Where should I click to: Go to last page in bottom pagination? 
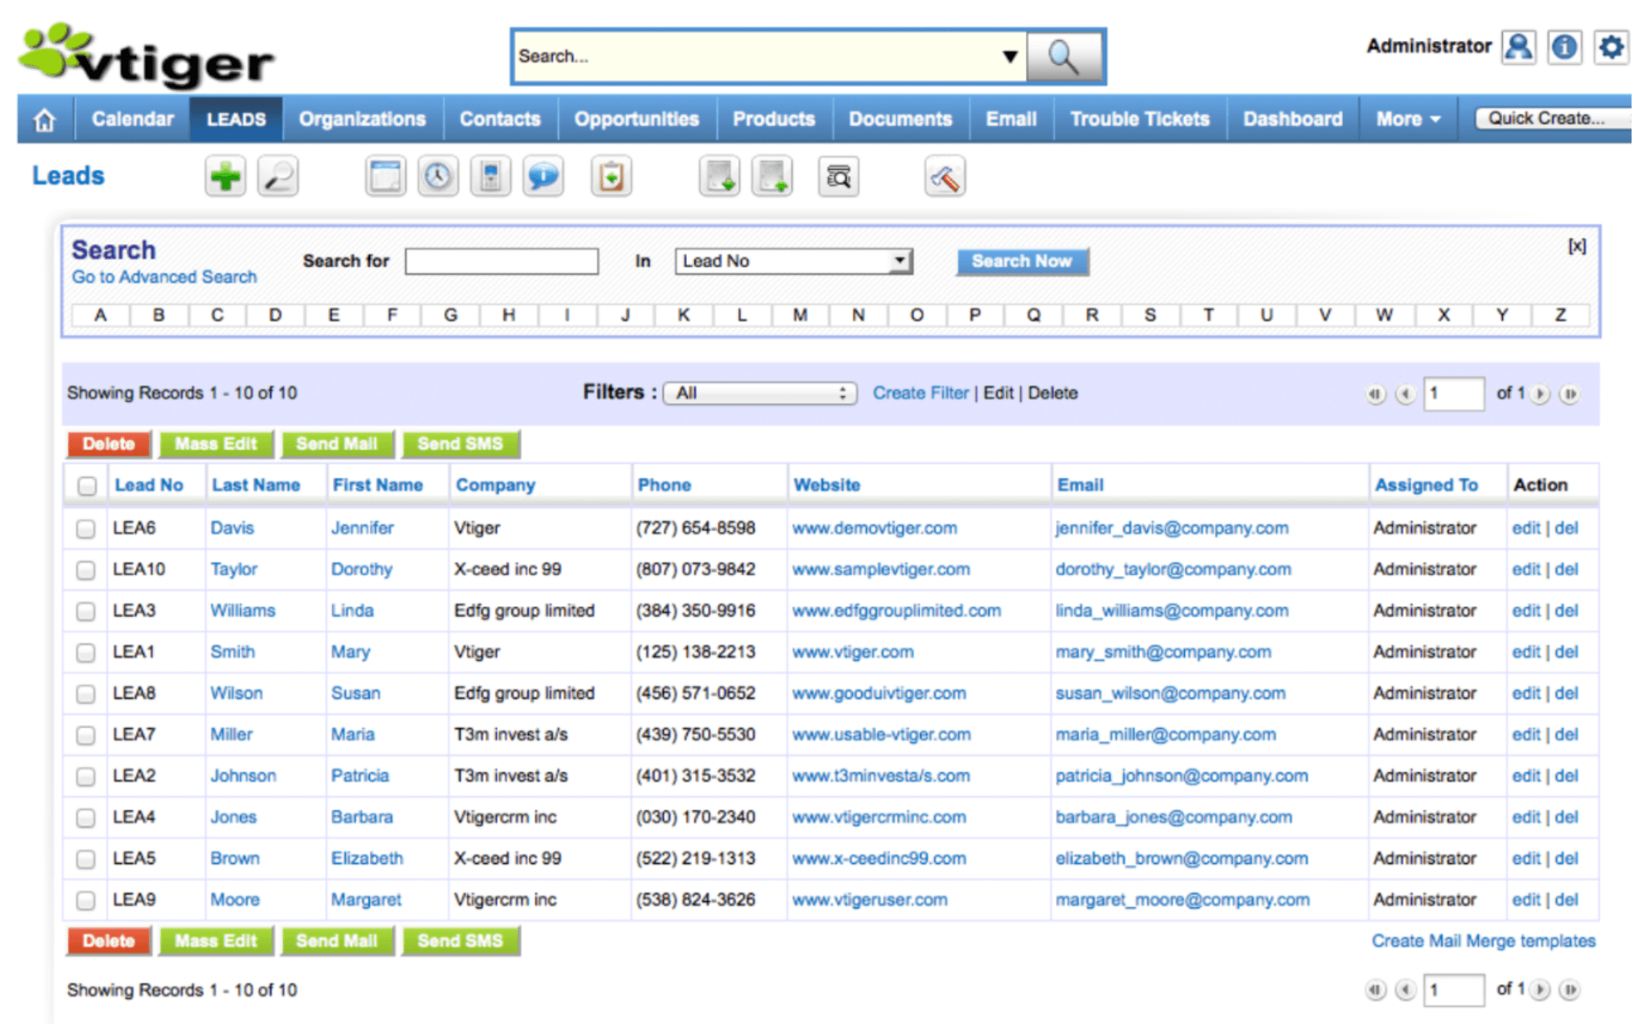tap(1570, 990)
